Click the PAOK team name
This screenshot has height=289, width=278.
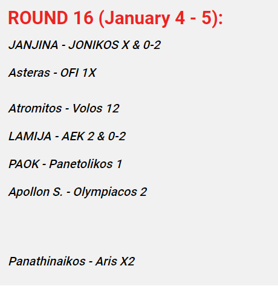24,164
